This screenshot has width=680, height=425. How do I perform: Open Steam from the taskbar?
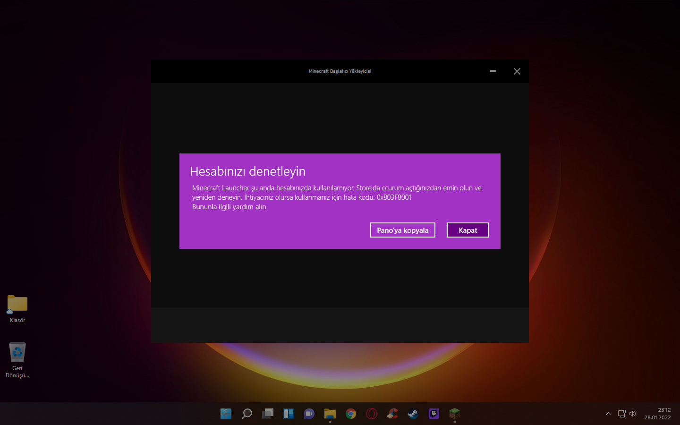[413, 414]
